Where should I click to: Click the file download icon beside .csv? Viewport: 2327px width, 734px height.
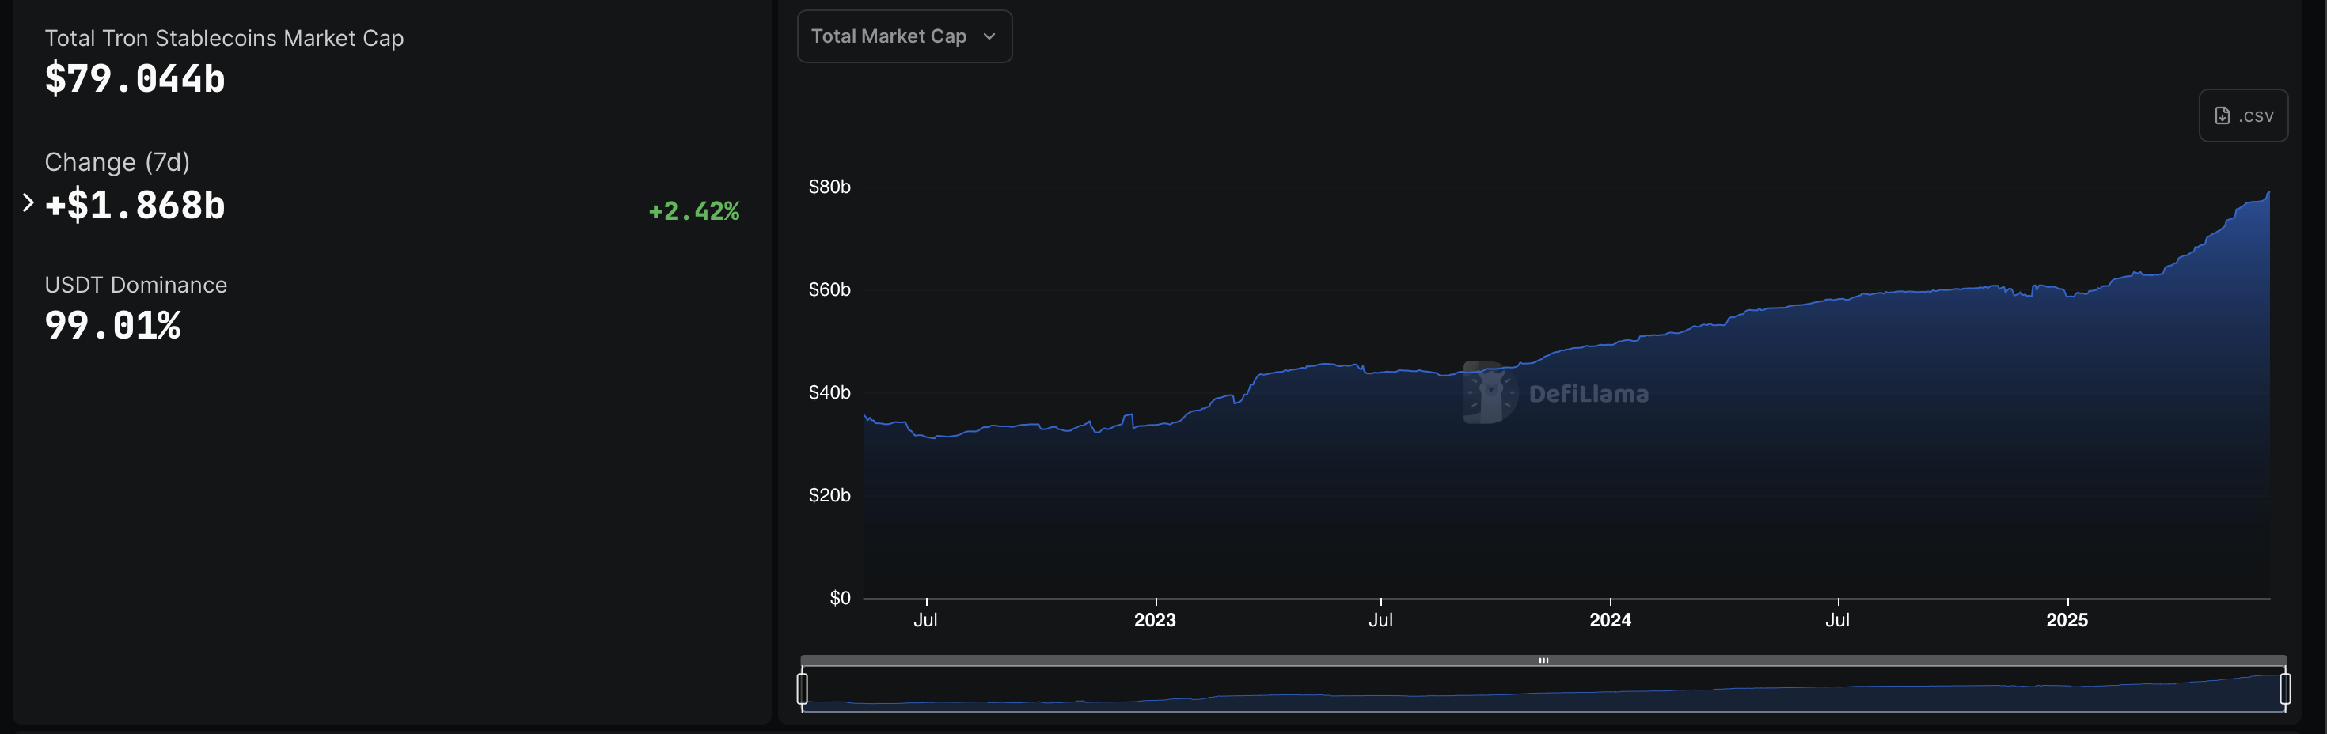2221,115
